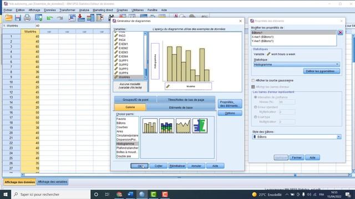The image size is (355, 199).
Task: Click red X delete button beside Bâtons1
Action: point(340,33)
